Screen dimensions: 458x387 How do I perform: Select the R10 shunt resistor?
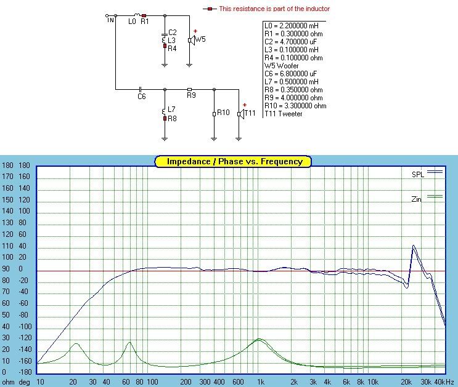pos(214,113)
